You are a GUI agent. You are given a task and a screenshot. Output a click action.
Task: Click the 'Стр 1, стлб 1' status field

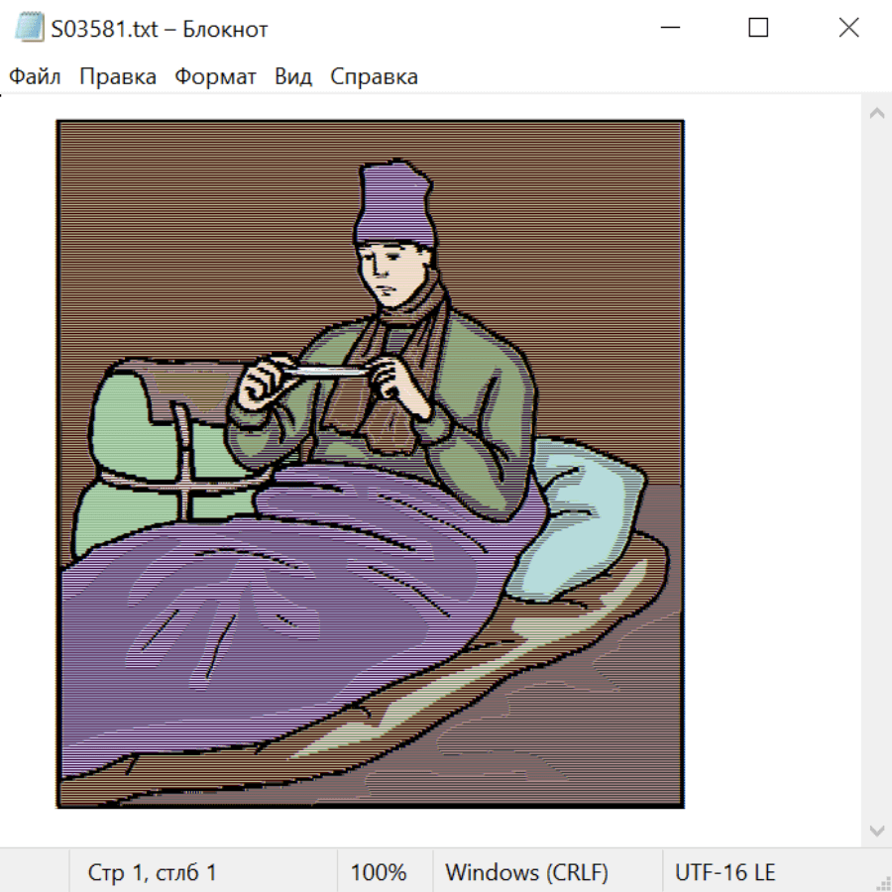pos(153,872)
